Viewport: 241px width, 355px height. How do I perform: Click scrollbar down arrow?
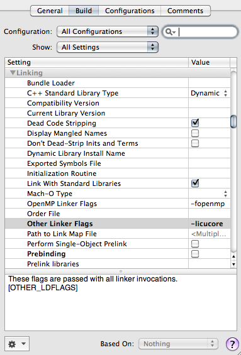pos(233,265)
